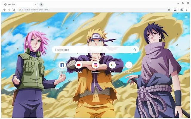The image size is (191, 119).
Task: Click the magnifier icon in the Google search box
Action: (x=135, y=50)
